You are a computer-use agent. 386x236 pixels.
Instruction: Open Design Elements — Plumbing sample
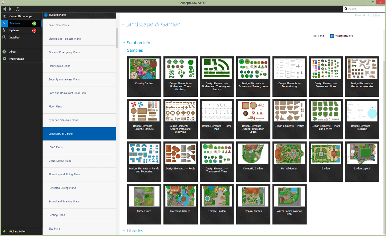pos(362,119)
